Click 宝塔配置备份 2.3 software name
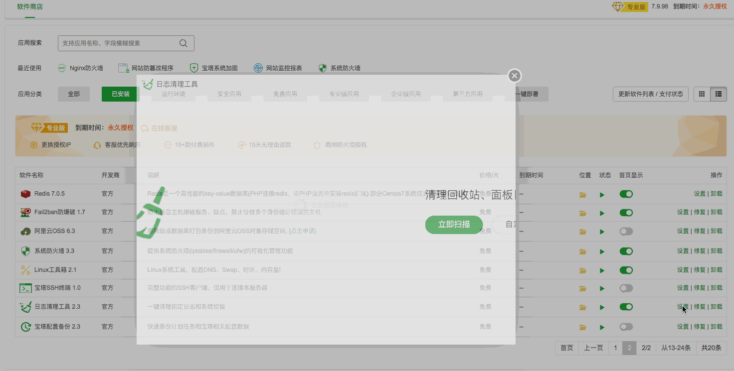This screenshot has width=734, height=371. (x=57, y=327)
